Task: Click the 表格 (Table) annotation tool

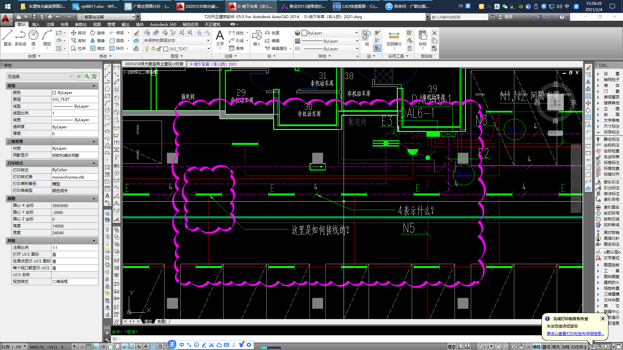Action: [236, 48]
